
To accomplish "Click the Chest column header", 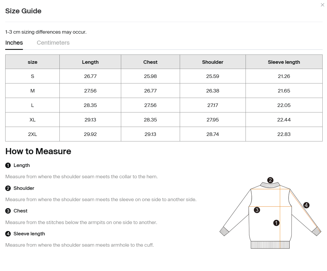I will (x=150, y=62).
